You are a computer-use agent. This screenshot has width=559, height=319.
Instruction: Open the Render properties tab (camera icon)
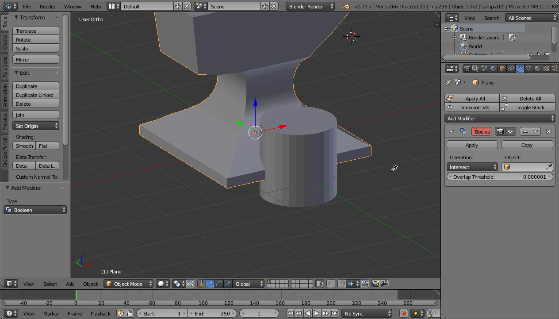point(467,69)
